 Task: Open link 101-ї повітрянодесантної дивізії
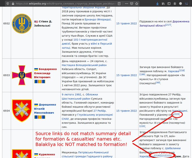pos(84,42)
